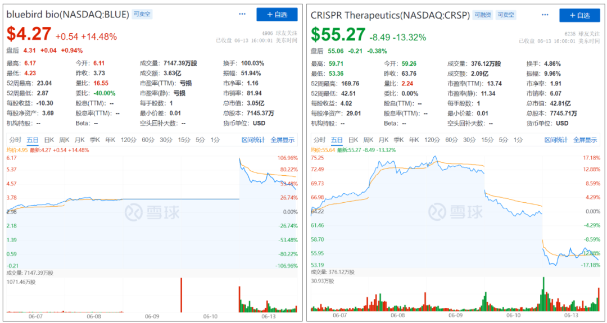The image size is (607, 323).
Task: Switch CRISPR Therapeutics chart to 1分
Action: (518, 140)
